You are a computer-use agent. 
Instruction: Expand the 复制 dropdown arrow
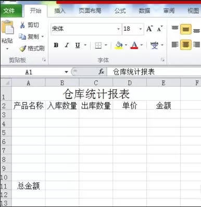pos(42,36)
